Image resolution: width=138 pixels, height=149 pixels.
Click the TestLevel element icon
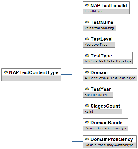87,39
